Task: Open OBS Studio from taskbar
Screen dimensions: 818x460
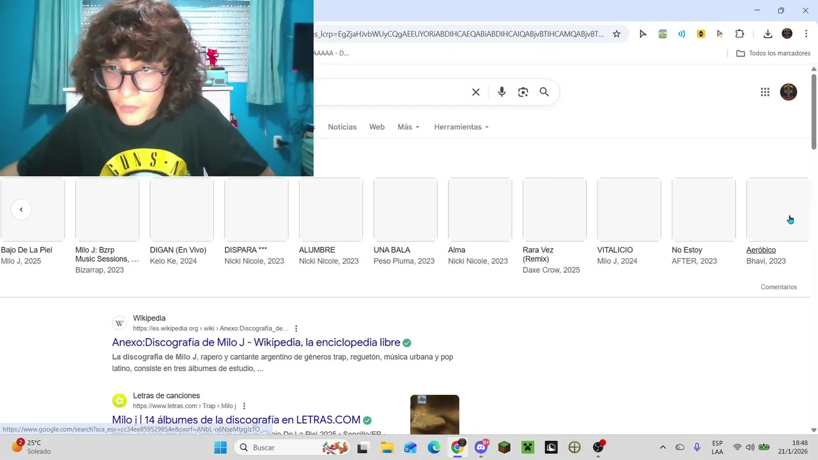Action: click(x=598, y=448)
